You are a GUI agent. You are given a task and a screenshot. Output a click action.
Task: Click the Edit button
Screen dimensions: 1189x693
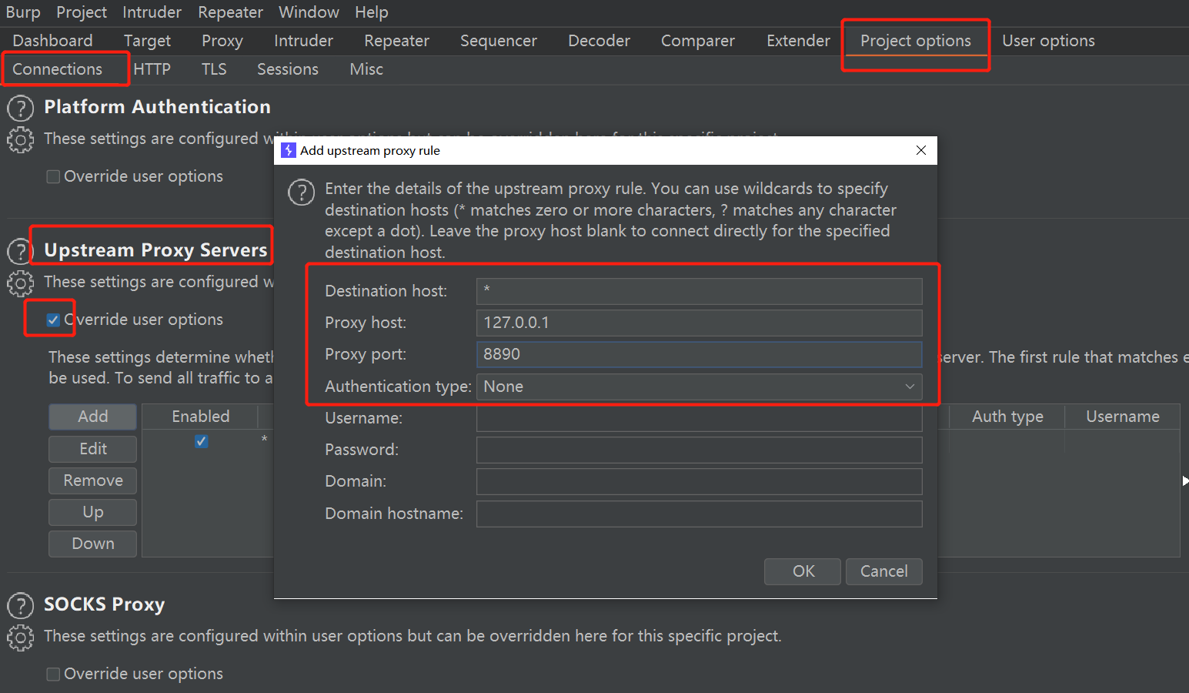point(92,449)
